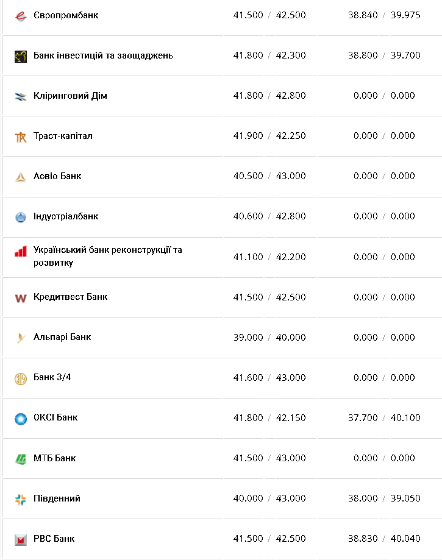
Task: Click the Кліринговий Дім logo icon
Action: [21, 96]
